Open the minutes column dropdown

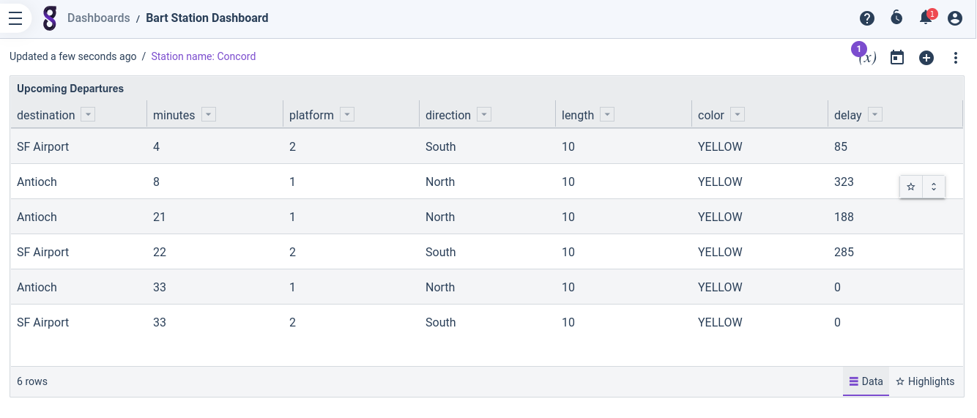coord(209,115)
